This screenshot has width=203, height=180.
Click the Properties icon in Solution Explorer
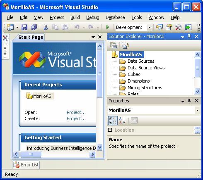click(114, 45)
